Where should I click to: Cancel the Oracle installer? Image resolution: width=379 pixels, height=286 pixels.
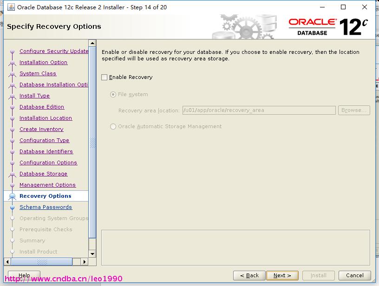354,275
